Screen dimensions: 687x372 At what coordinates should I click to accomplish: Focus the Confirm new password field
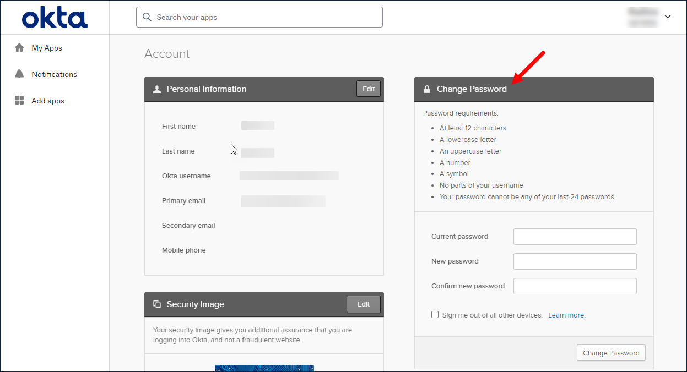point(575,286)
